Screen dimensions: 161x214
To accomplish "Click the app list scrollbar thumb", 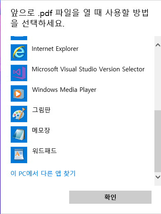I will (158, 141).
